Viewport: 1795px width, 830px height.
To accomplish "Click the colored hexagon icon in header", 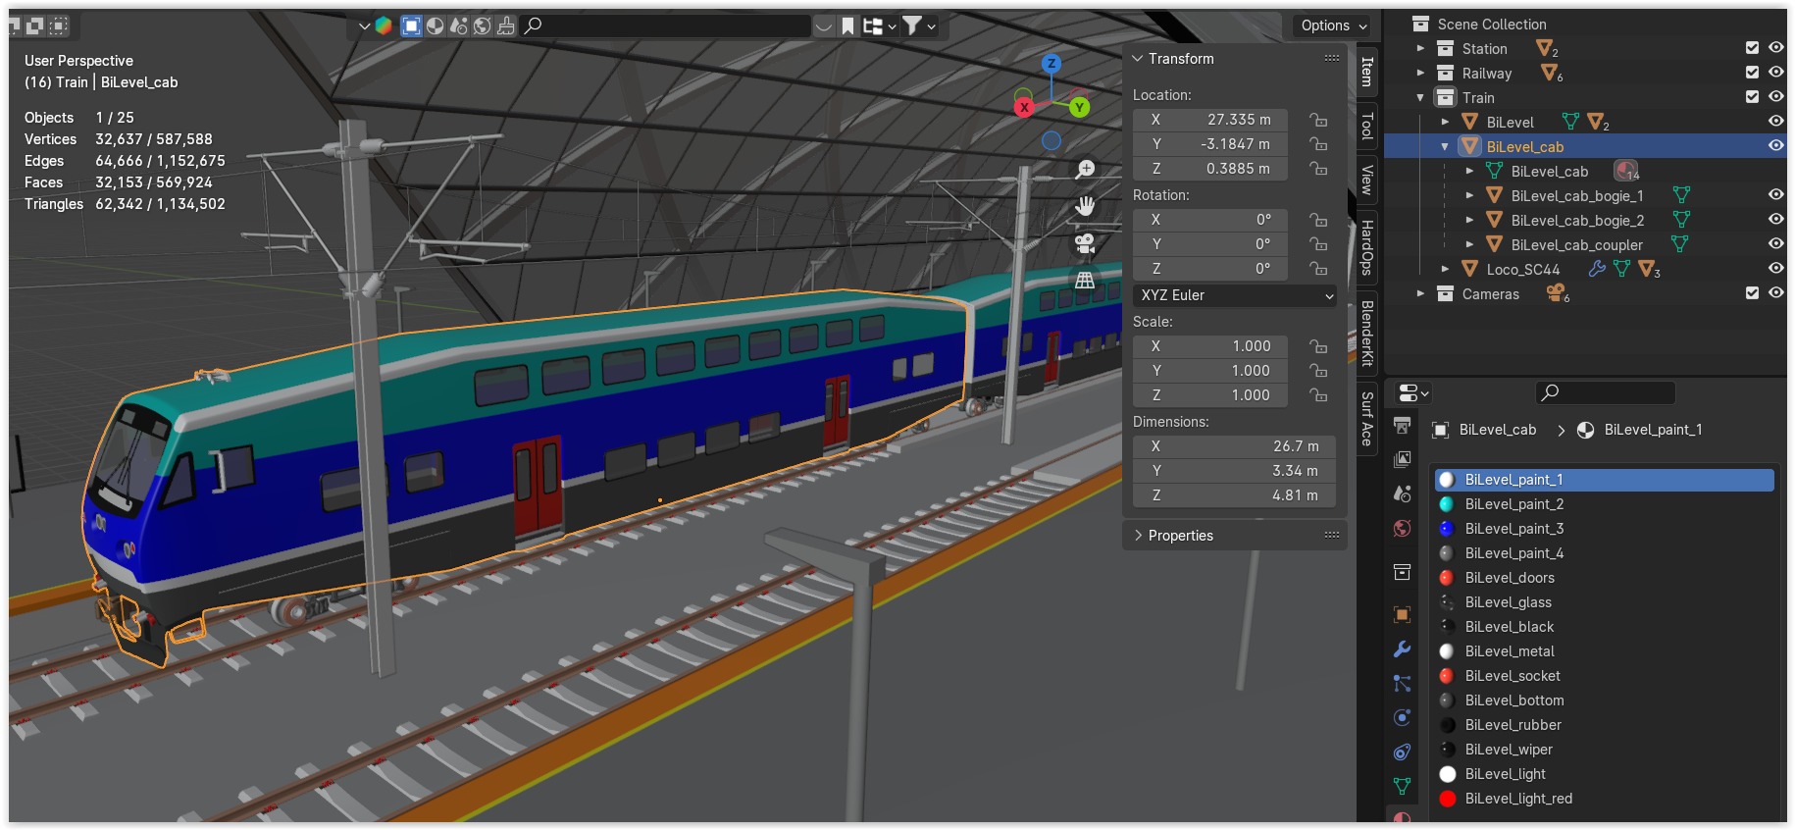I will [384, 26].
